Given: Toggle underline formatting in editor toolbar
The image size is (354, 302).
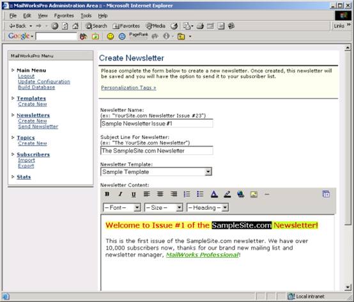Looking at the screenshot, I should coord(134,194).
